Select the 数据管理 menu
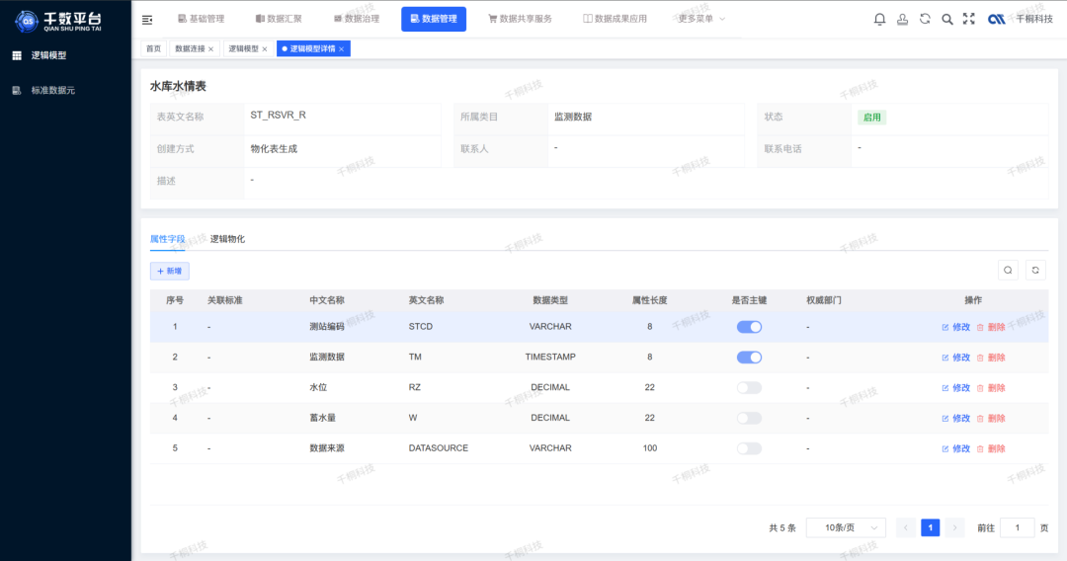This screenshot has height=561, width=1067. [434, 19]
